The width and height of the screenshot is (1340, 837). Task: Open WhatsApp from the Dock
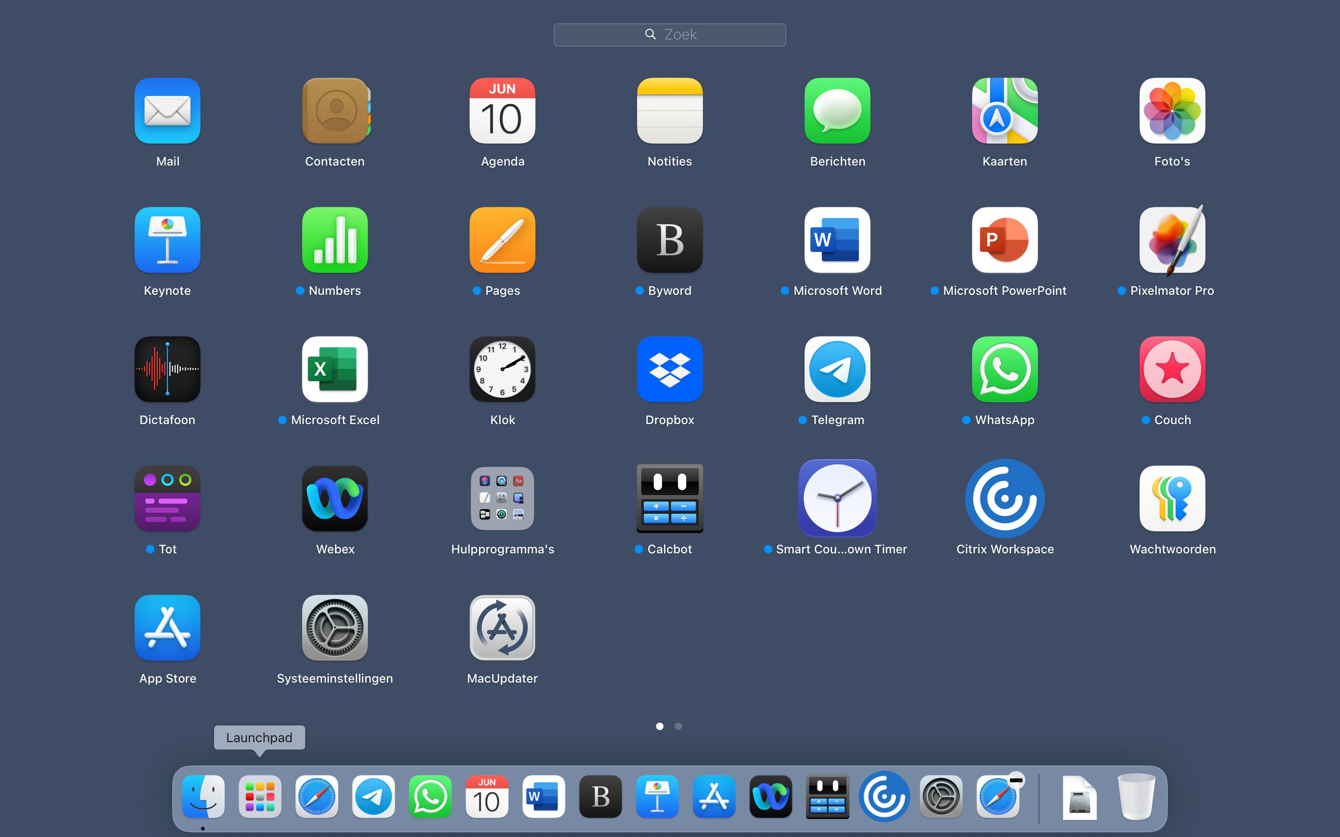430,797
